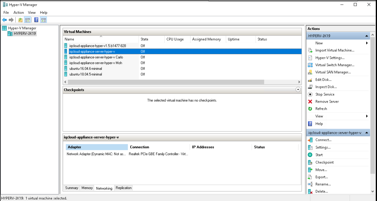This screenshot has width=377, height=201.
Task: Click the CPU Usage column header
Action: click(x=178, y=39)
